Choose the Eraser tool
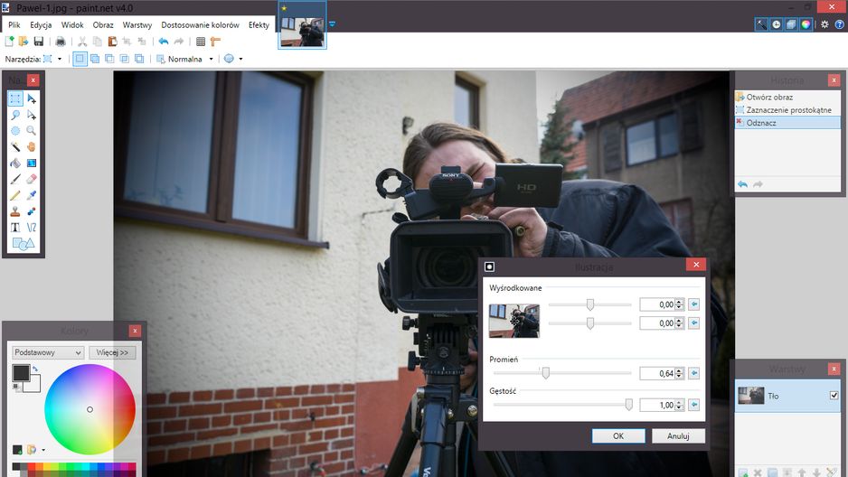The height and width of the screenshot is (477, 848). pos(32,179)
